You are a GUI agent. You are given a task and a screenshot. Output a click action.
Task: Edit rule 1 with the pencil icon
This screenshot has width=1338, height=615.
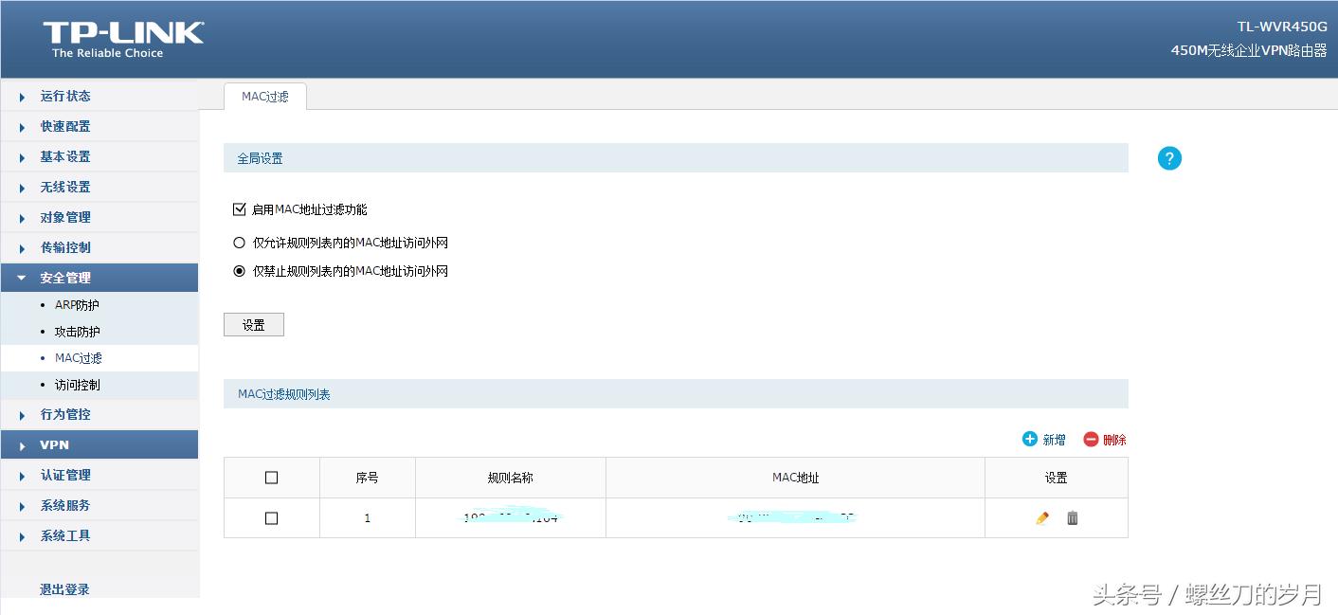[1041, 517]
